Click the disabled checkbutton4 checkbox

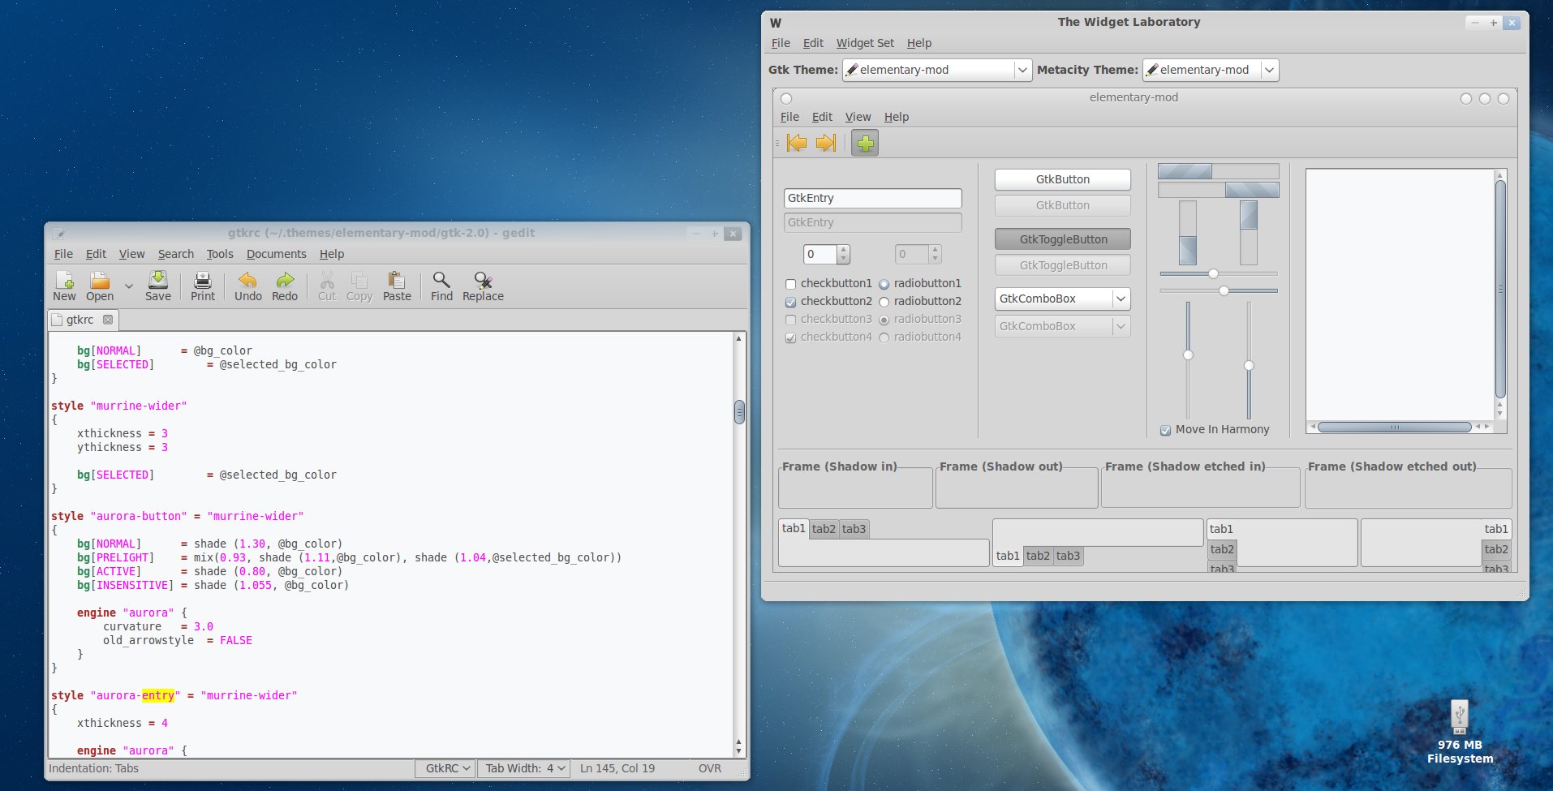(x=790, y=337)
